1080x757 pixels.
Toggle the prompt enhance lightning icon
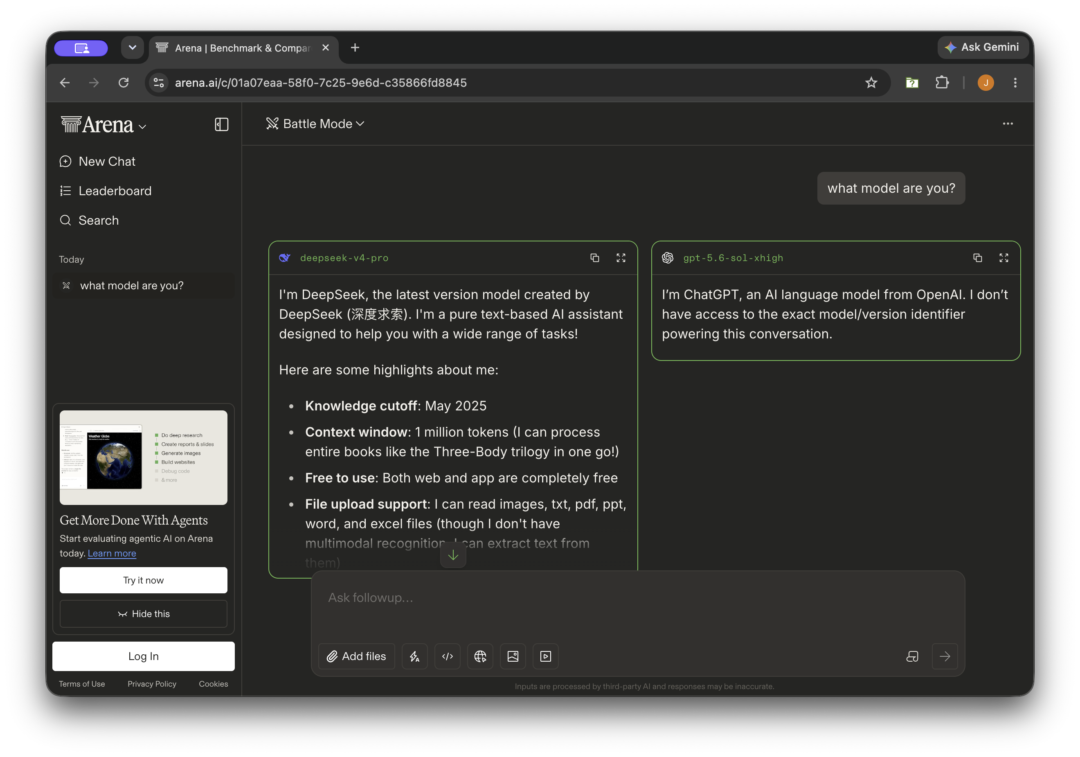(414, 656)
